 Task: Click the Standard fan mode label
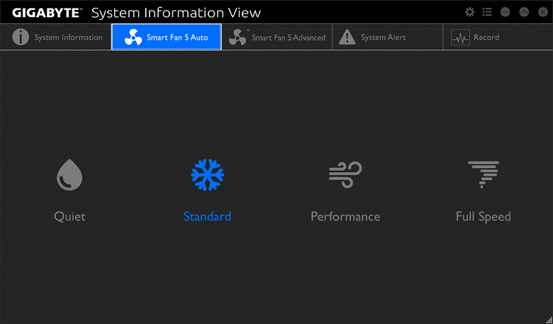(207, 216)
